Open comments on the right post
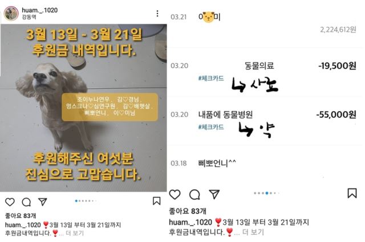The width and height of the screenshot is (365, 242). (194, 195)
